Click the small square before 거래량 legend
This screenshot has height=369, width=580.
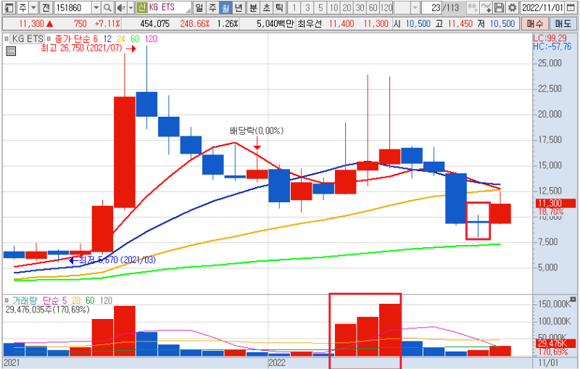(x=7, y=301)
